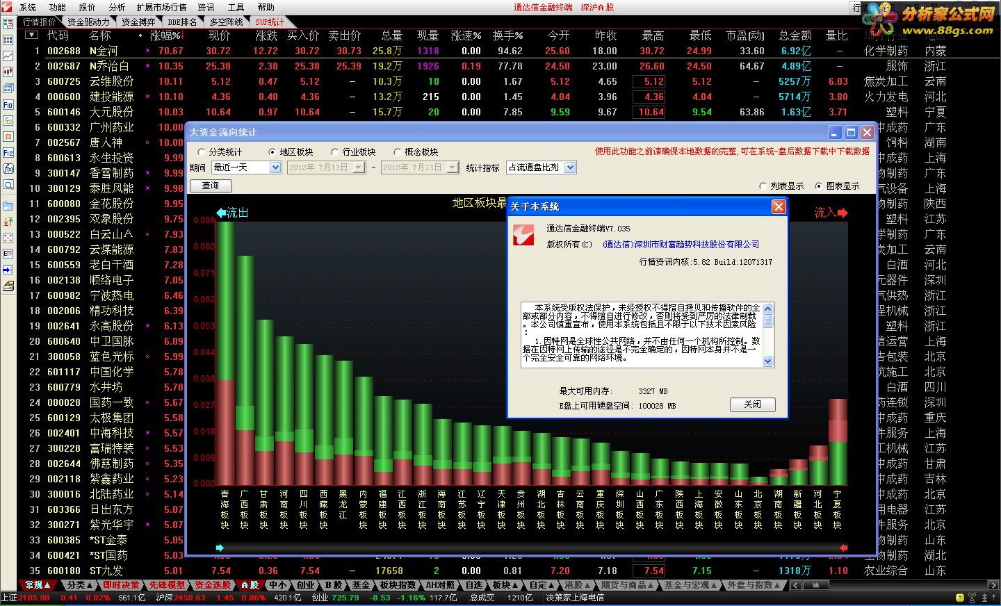Switch to the 资金驱动力 tab
Viewport: 1001px width, 606px height.
pos(88,22)
